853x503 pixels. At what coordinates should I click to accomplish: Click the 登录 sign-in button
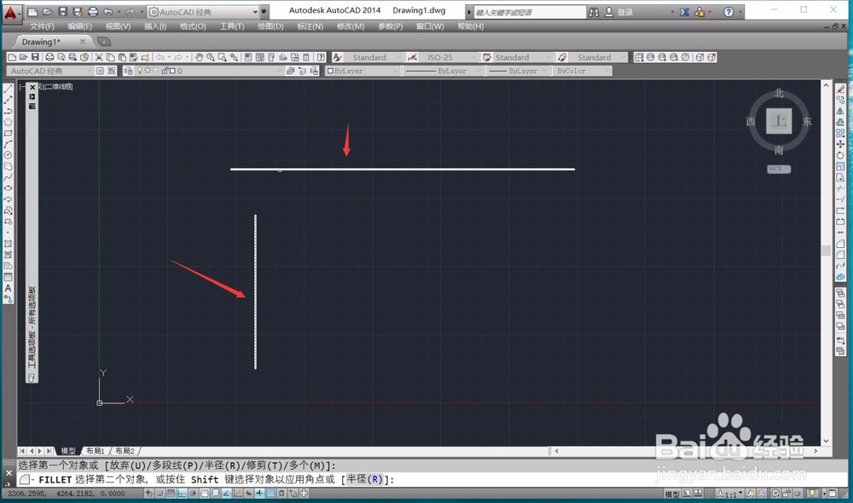pyautogui.click(x=619, y=11)
